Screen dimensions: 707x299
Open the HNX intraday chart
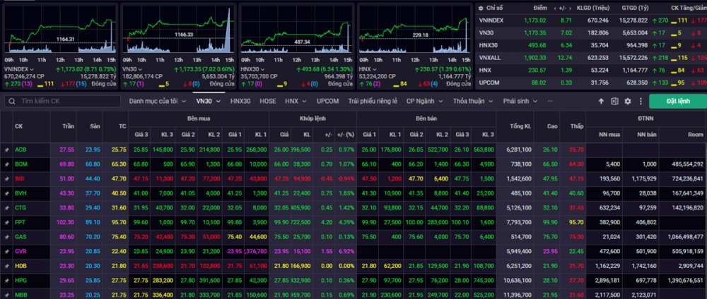[415, 30]
